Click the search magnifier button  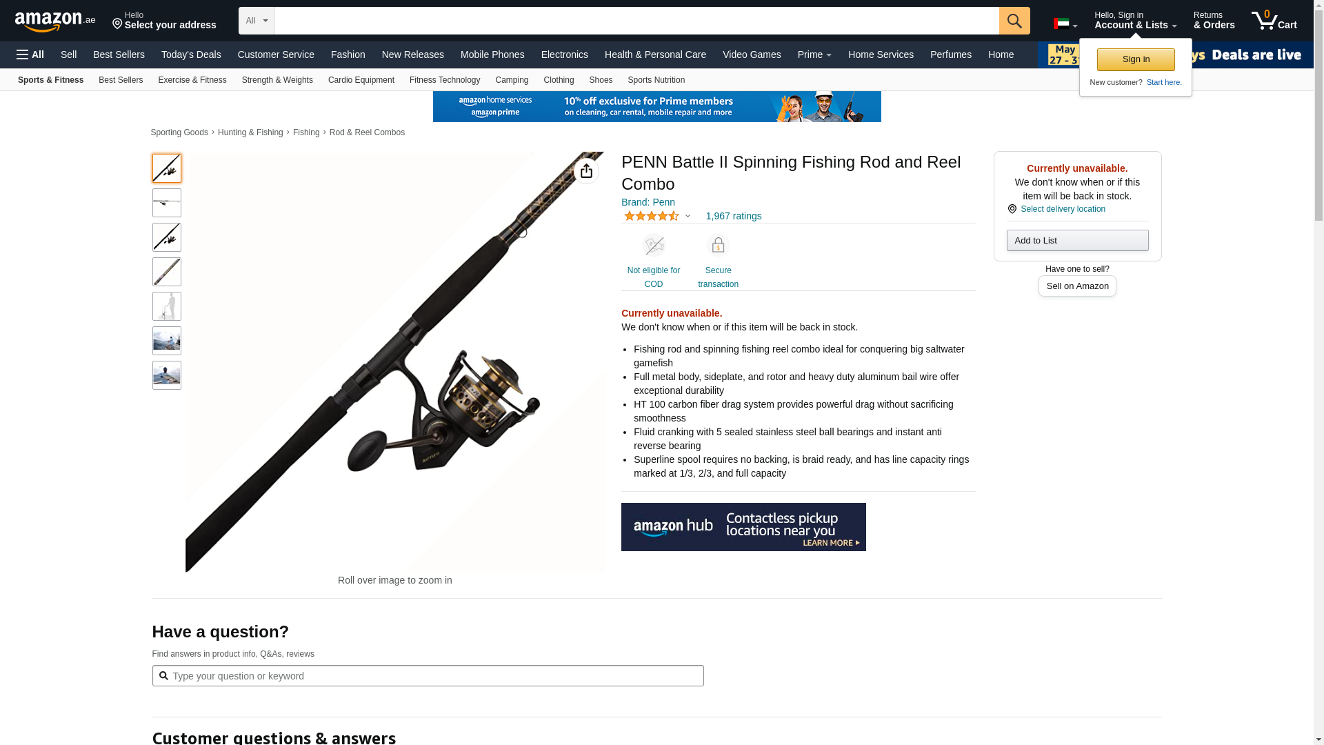[1014, 21]
